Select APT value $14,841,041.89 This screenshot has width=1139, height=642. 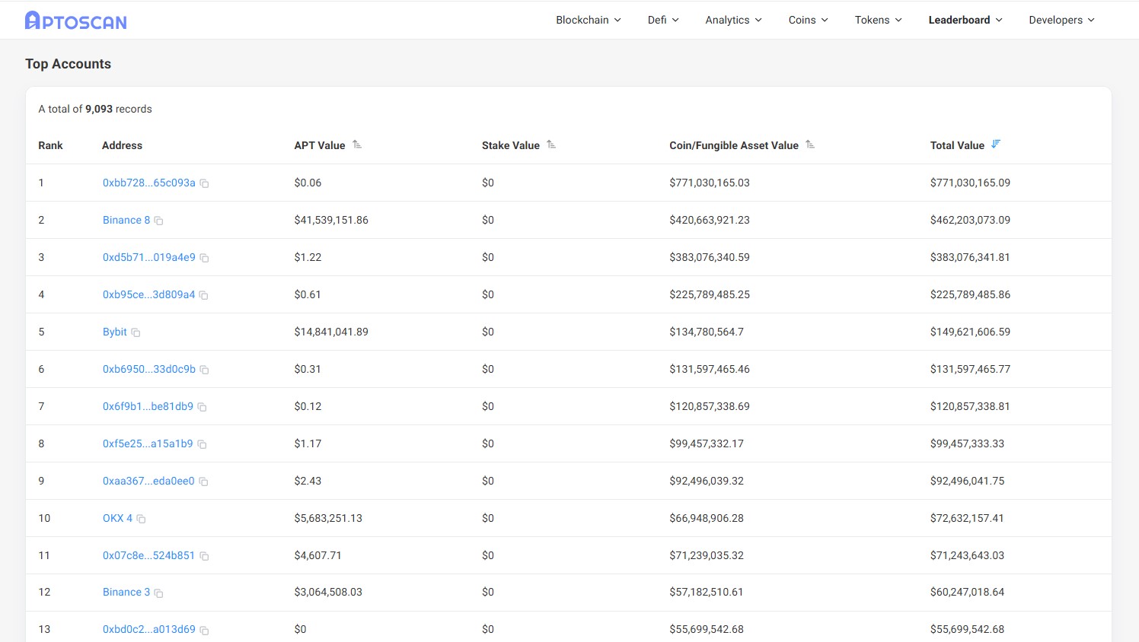tap(331, 332)
